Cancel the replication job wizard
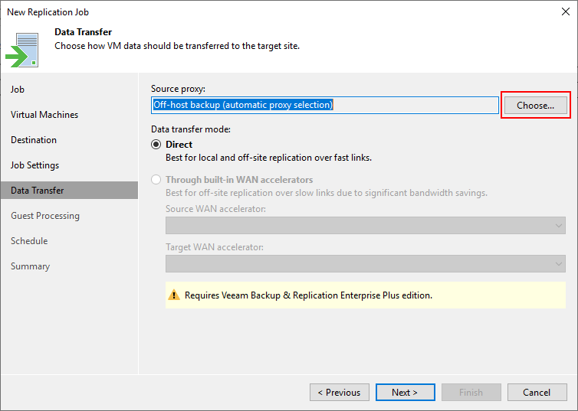Screen dimensions: 578x411 (x=537, y=392)
